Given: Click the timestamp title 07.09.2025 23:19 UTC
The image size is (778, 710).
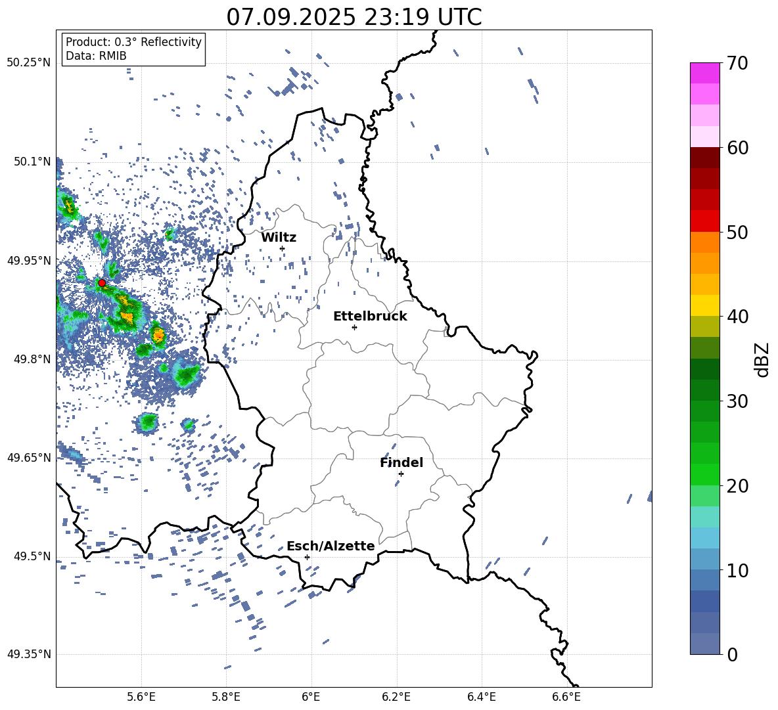Looking at the screenshot, I should coord(354,17).
